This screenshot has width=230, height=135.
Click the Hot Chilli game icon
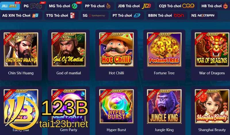point(116,49)
